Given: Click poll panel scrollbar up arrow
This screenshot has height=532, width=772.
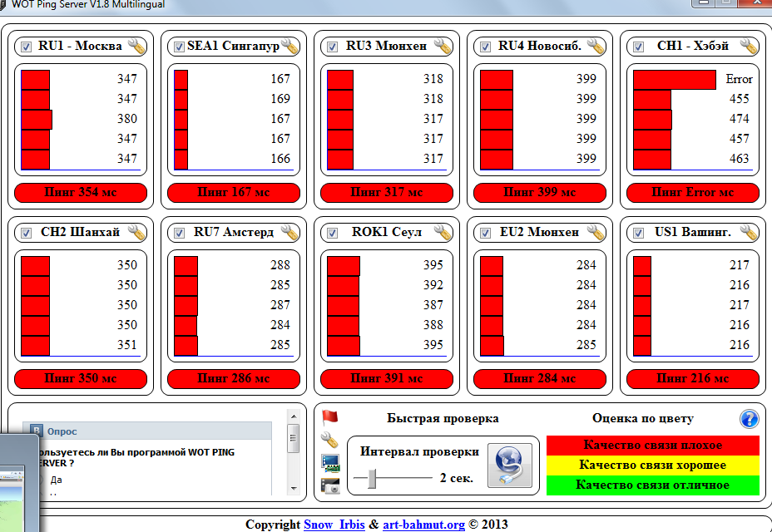Looking at the screenshot, I should pyautogui.click(x=294, y=416).
